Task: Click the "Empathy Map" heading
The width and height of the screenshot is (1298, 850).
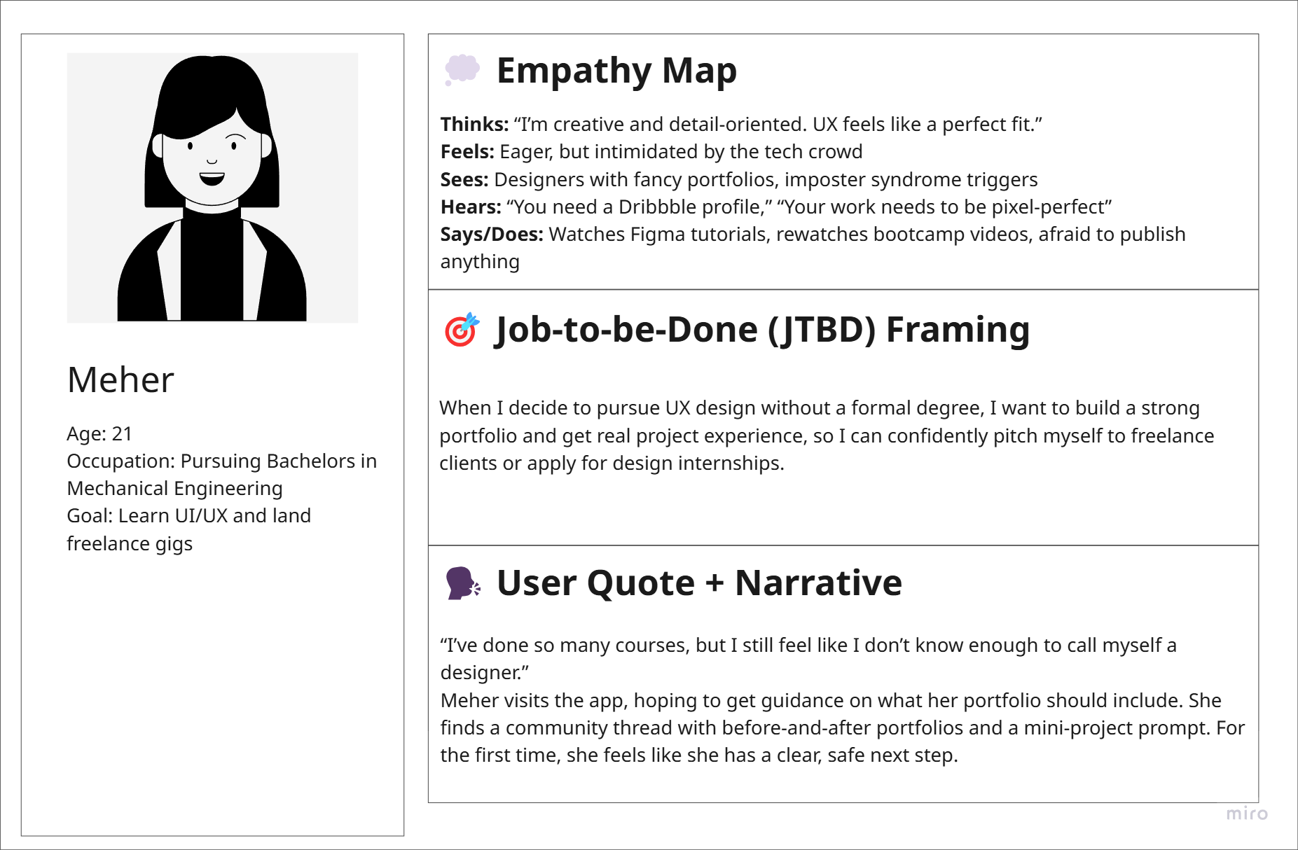Action: (616, 71)
